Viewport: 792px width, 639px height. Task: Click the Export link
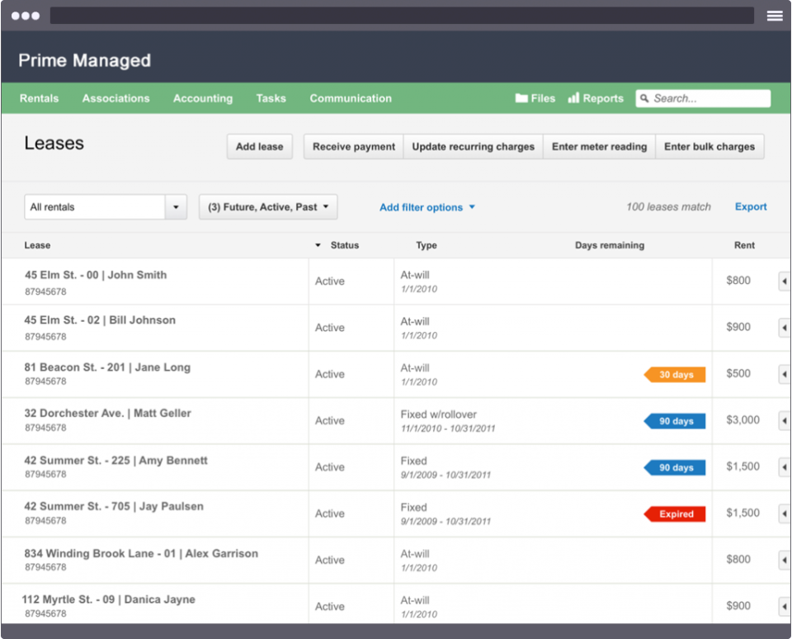tap(751, 207)
